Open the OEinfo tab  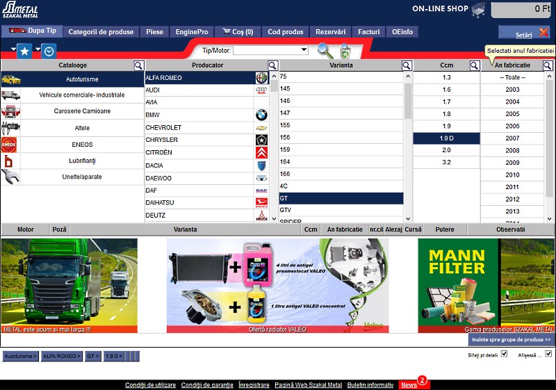click(402, 32)
